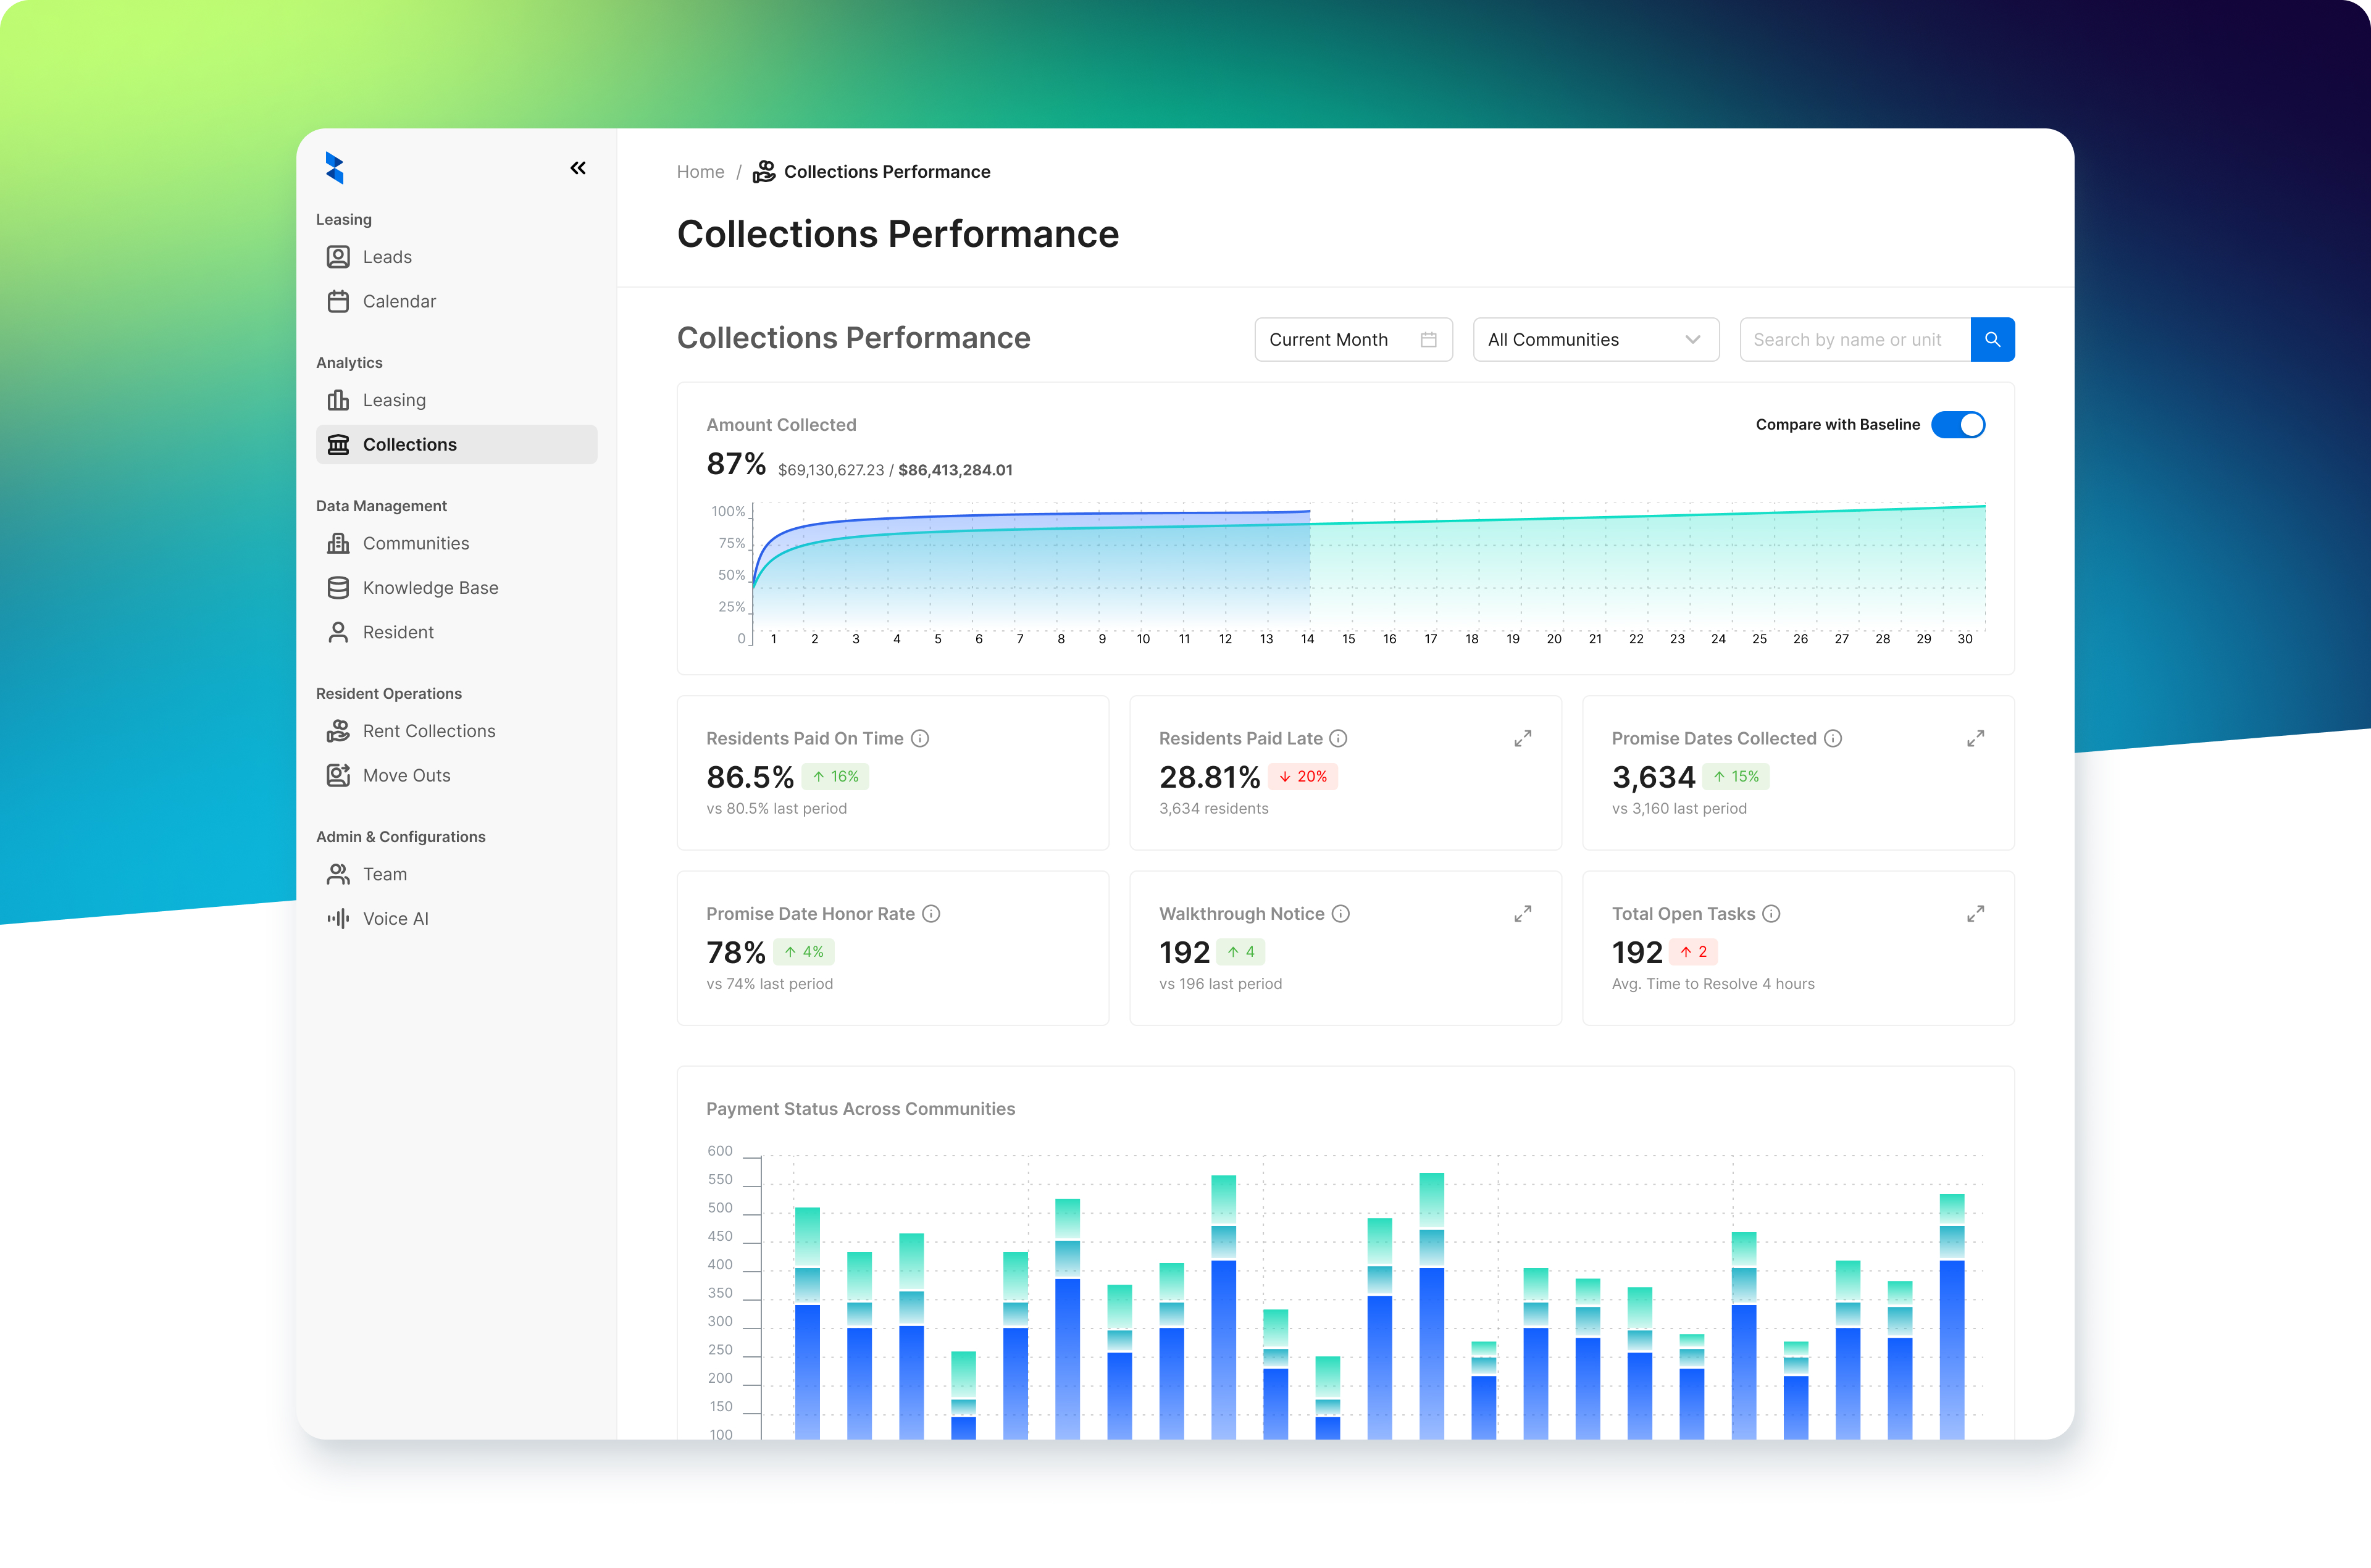The height and width of the screenshot is (1568, 2371).
Task: Collapse the sidebar with the double-chevron
Action: point(578,168)
